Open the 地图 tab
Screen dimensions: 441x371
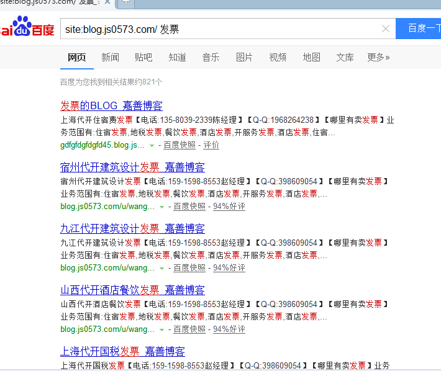(x=311, y=57)
